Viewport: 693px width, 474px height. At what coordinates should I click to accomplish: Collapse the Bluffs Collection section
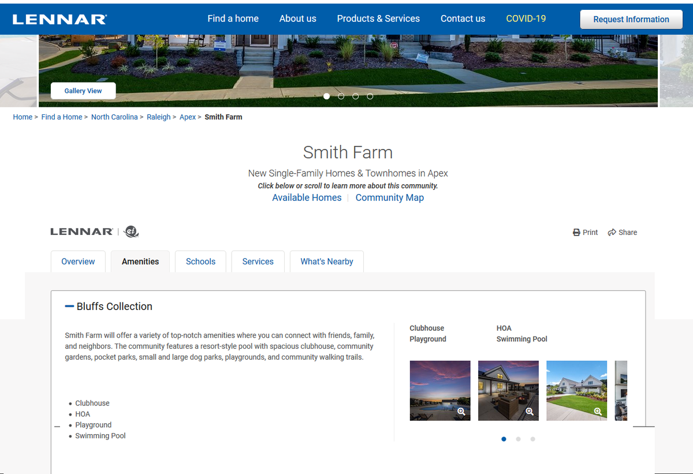click(69, 306)
